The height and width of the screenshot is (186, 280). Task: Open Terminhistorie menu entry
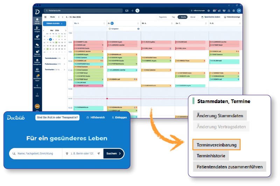(211, 156)
